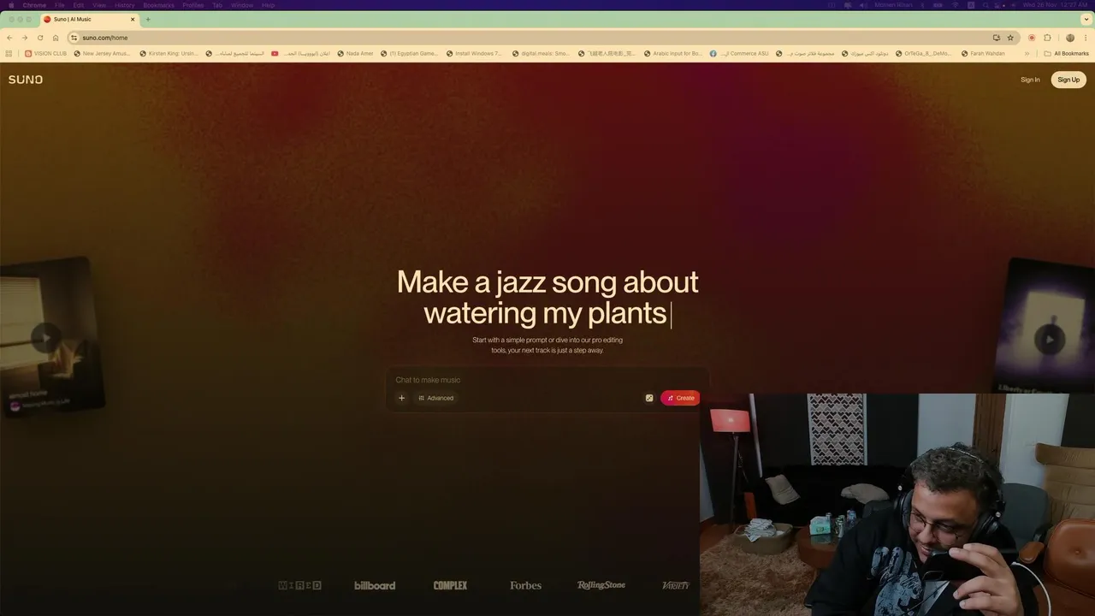Play the left song card
Screen dimensions: 1095x616
tap(45, 338)
